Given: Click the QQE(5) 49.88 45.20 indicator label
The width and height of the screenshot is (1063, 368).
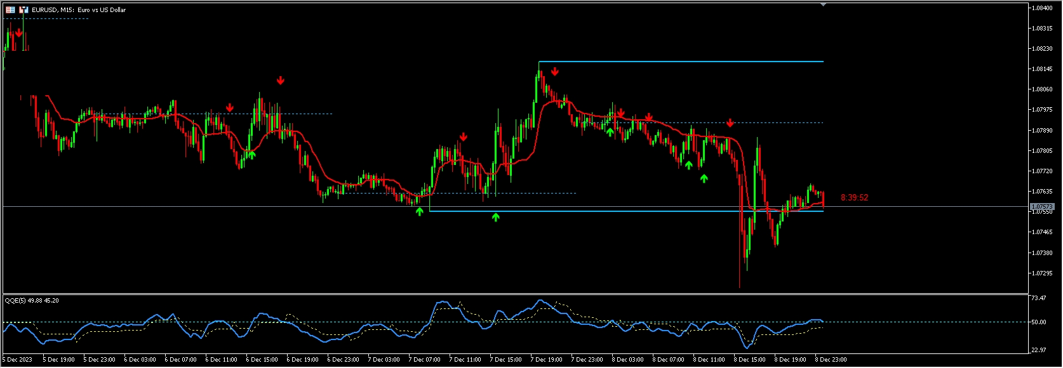Looking at the screenshot, I should 32,301.
